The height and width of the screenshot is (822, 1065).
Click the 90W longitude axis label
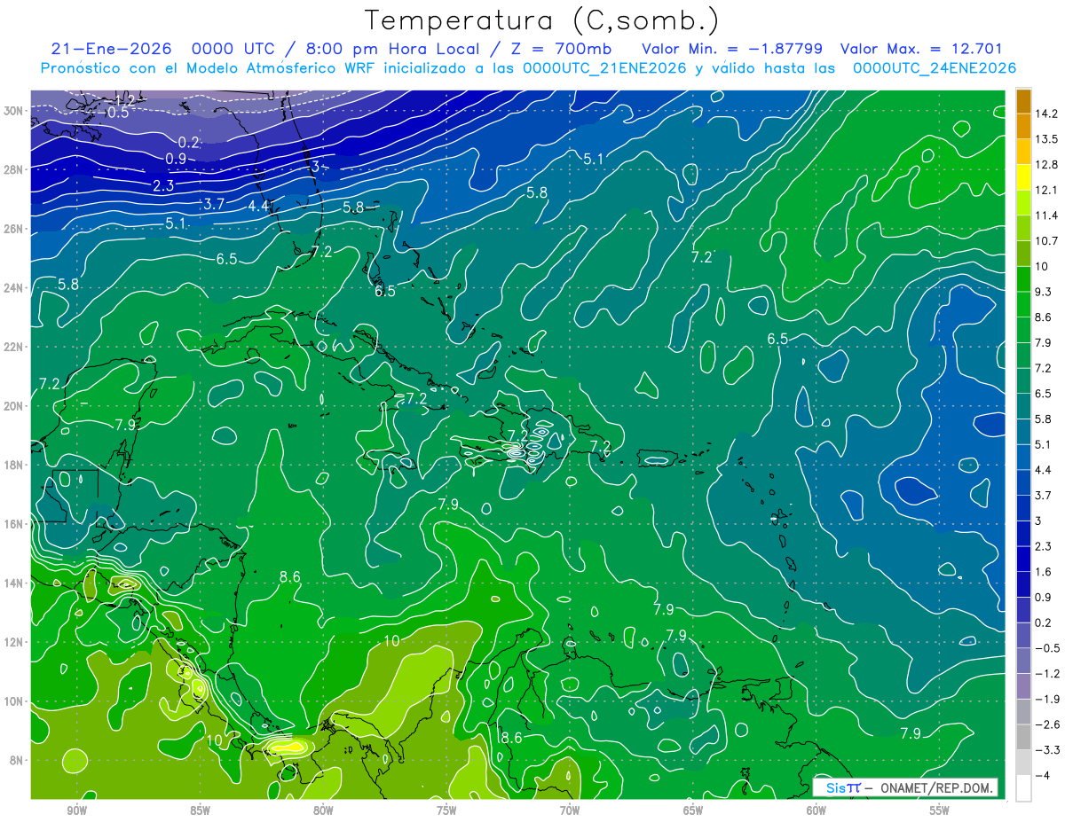[77, 810]
